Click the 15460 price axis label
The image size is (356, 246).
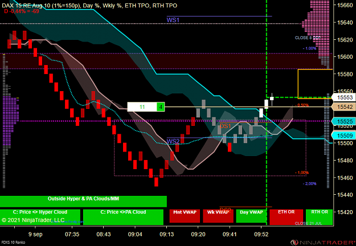pos(345,178)
